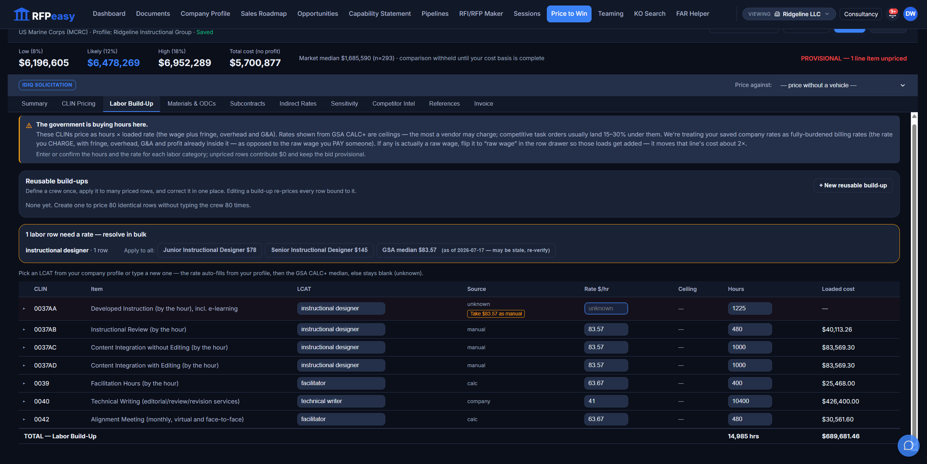Go to the Sensitivity tab
Screen dimensions: 927x464
click(344, 103)
